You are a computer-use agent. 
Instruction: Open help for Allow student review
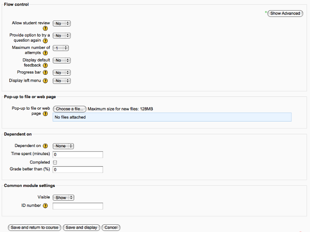(45, 28)
